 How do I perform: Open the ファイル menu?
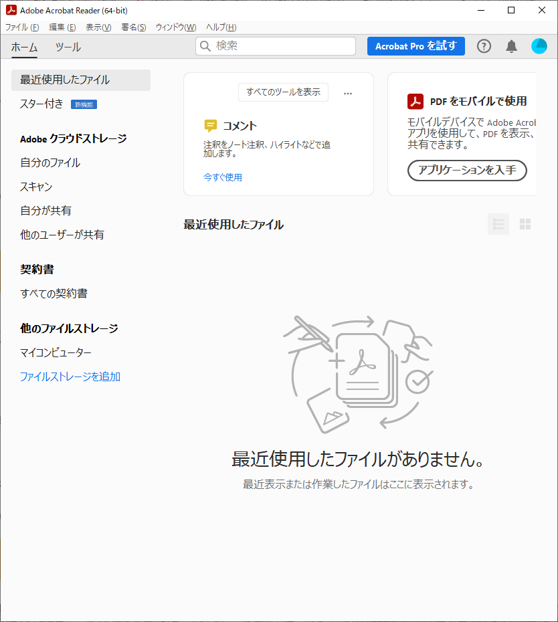[x=22, y=27]
